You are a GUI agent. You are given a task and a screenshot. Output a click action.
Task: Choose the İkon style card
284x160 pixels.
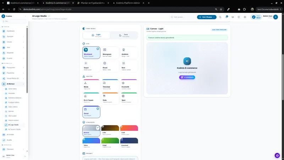click(x=129, y=66)
